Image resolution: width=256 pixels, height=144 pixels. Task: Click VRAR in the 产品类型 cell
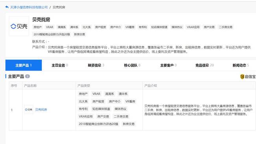click(96, 94)
